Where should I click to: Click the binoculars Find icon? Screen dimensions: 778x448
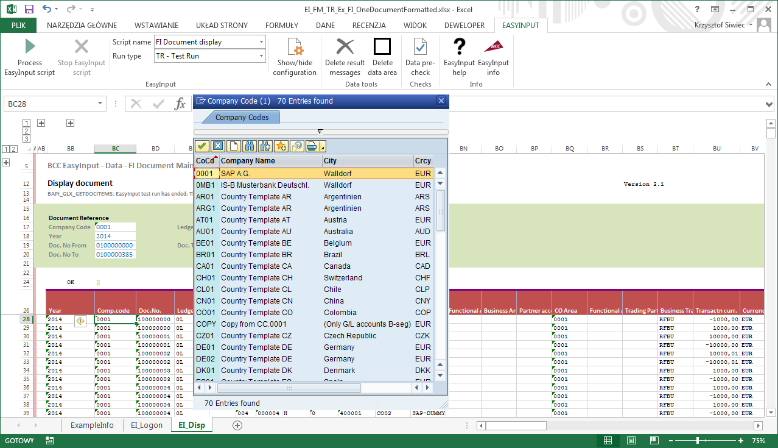(249, 146)
